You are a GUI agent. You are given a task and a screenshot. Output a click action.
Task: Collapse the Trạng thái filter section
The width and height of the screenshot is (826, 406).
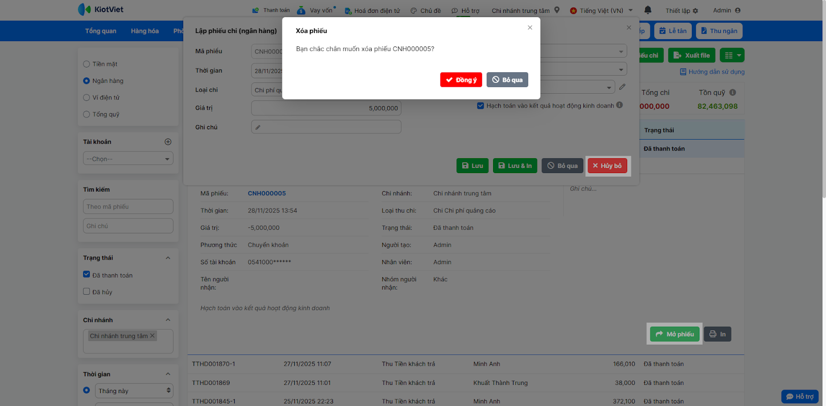click(x=168, y=258)
